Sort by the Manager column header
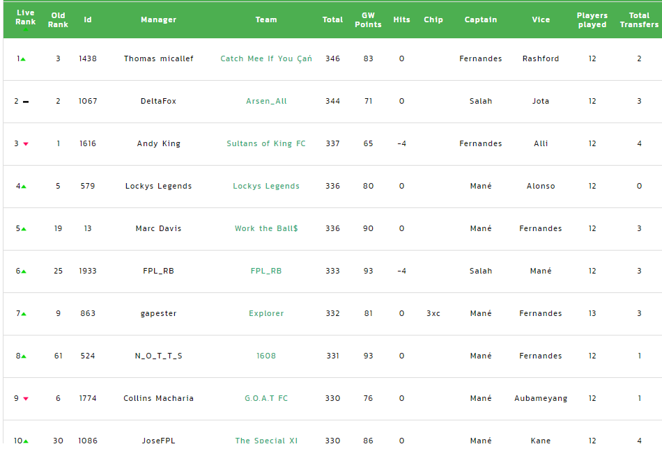 (x=159, y=19)
